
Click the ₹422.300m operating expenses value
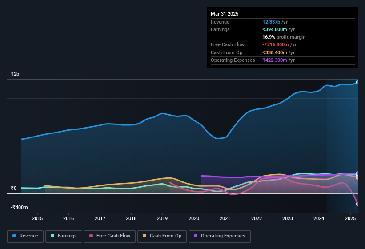(275, 60)
